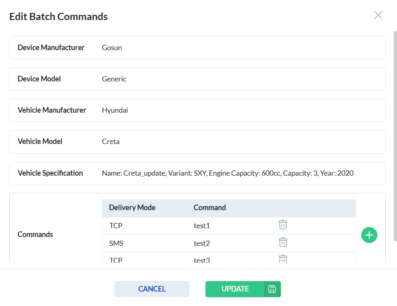The image size is (397, 306).
Task: Click the test1 command text
Action: (x=202, y=226)
